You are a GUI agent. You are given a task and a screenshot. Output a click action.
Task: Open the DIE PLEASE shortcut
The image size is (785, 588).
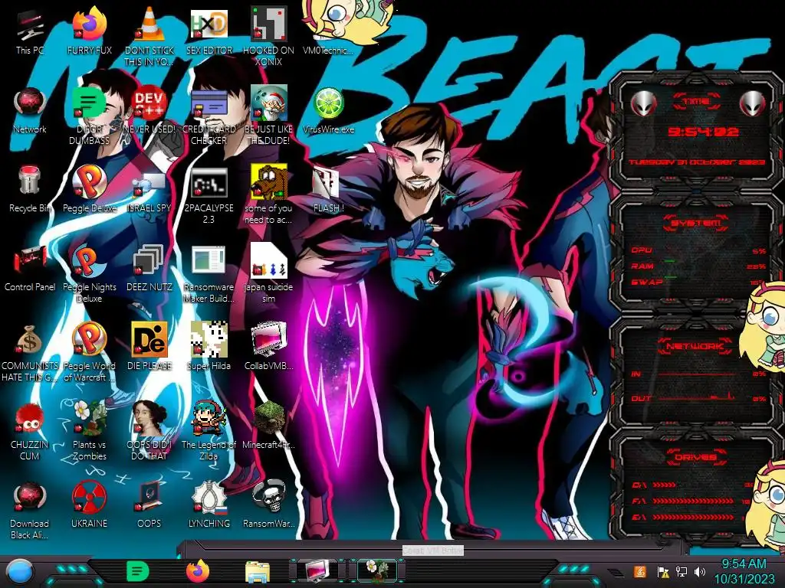(x=149, y=339)
